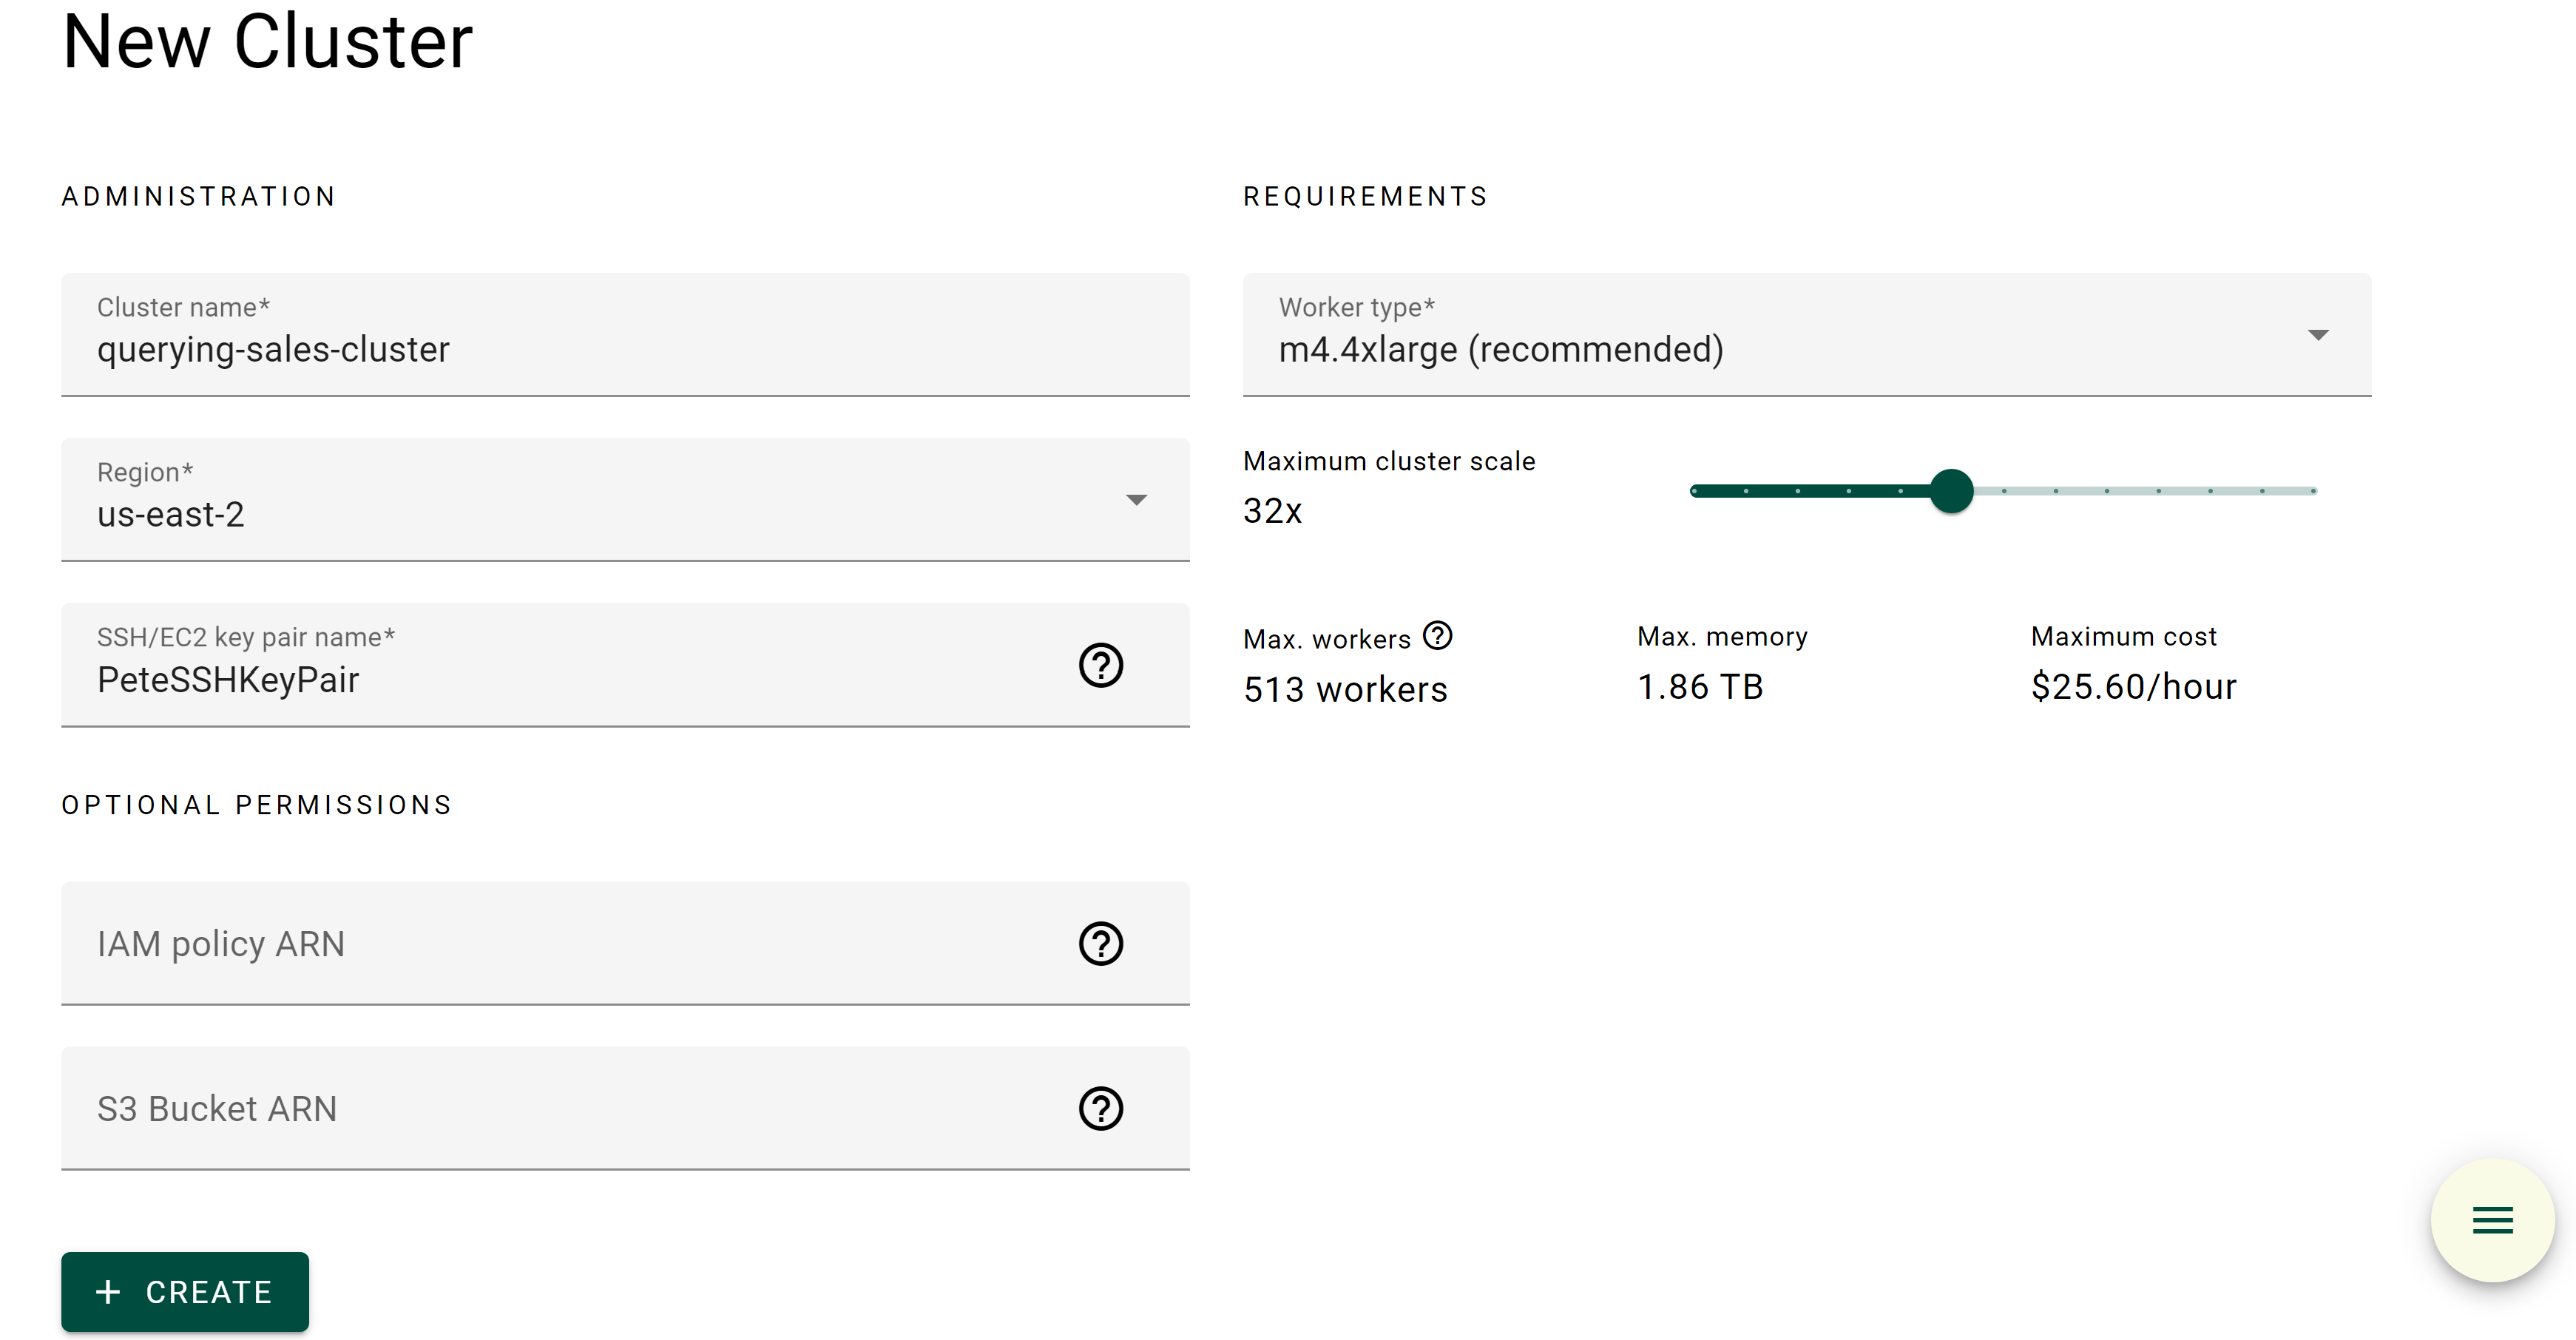2576x1340 pixels.
Task: Click the 32x cluster scale value
Action: [1272, 511]
